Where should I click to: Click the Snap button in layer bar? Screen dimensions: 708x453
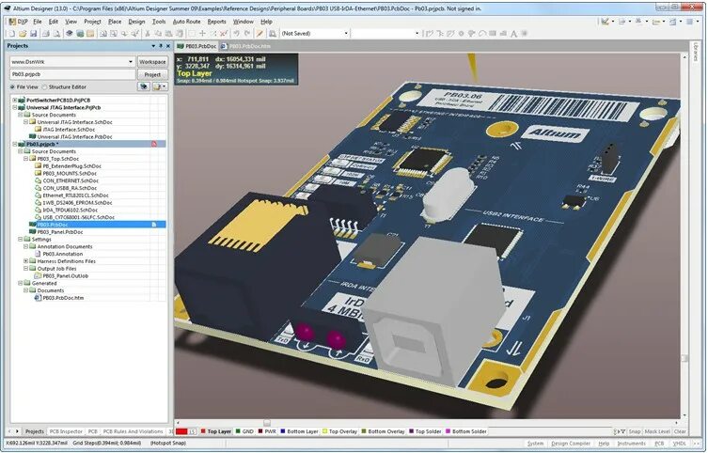click(635, 431)
